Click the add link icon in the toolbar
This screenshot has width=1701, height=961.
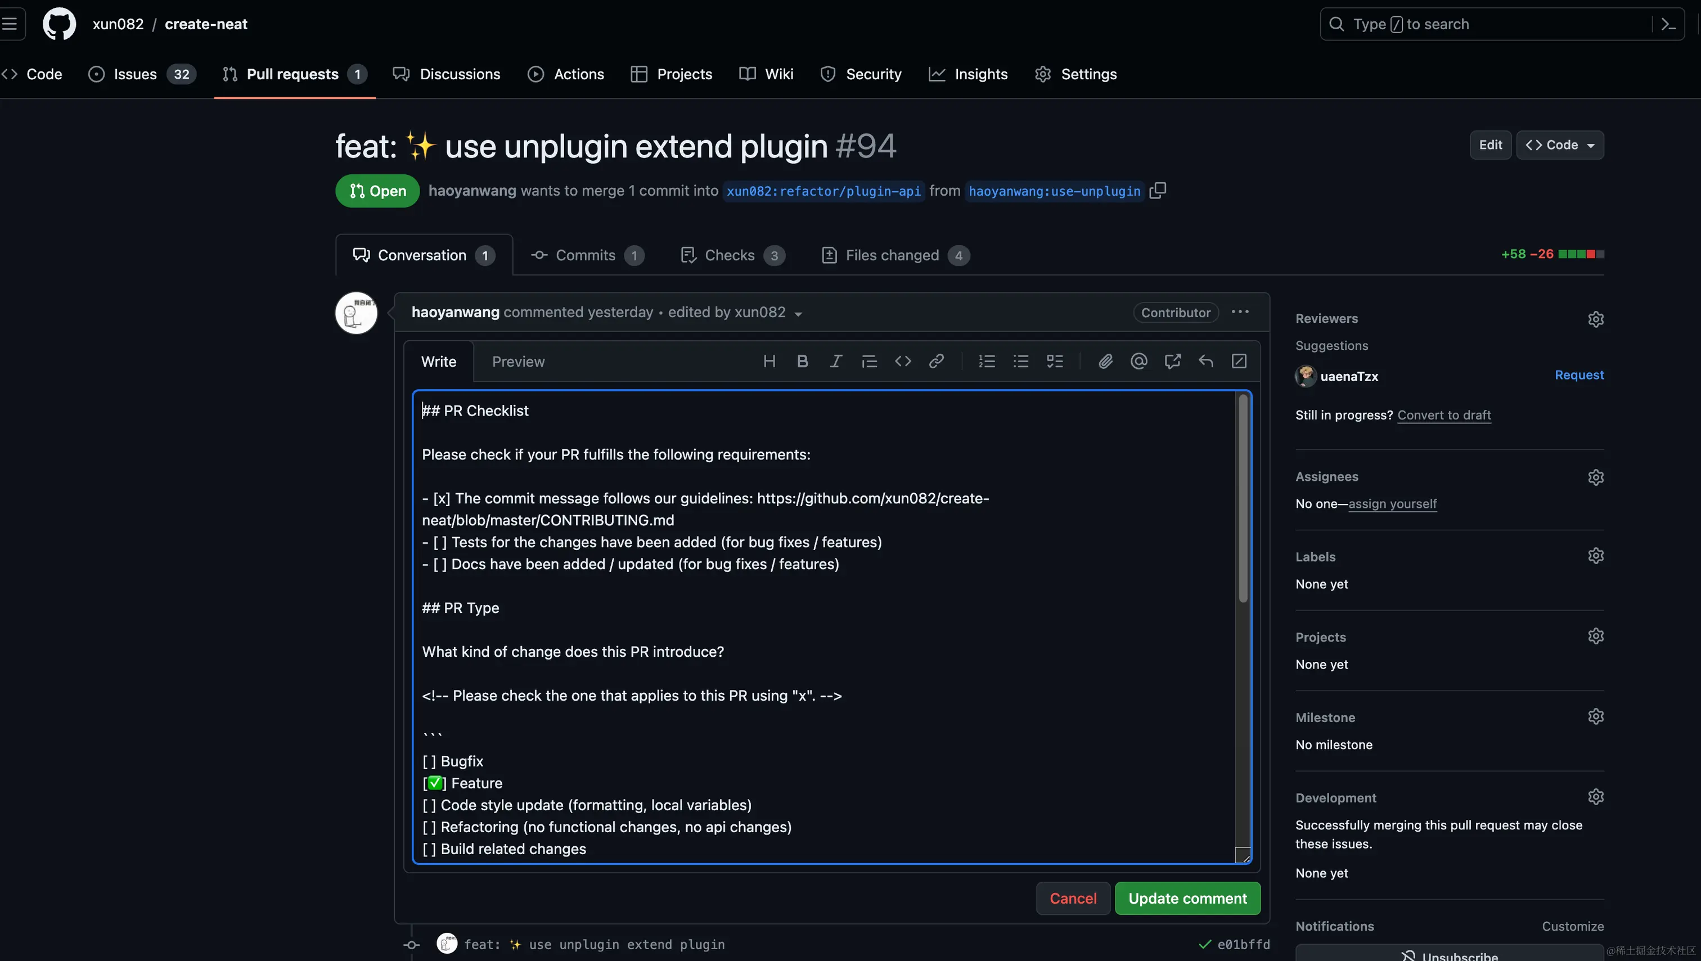pyautogui.click(x=935, y=361)
